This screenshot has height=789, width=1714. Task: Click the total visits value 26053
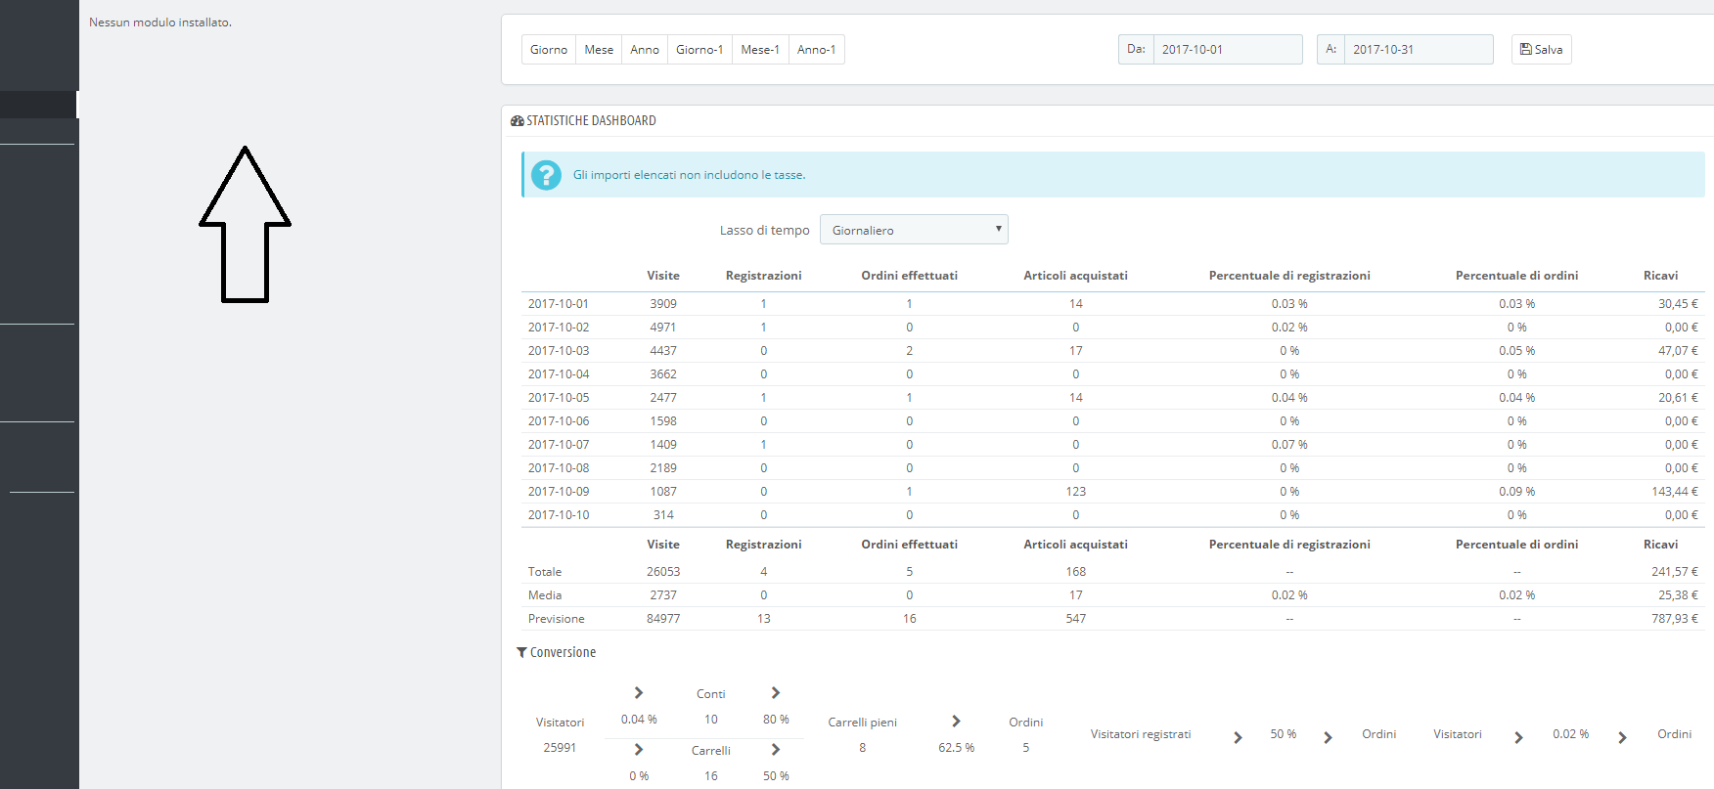pos(663,572)
